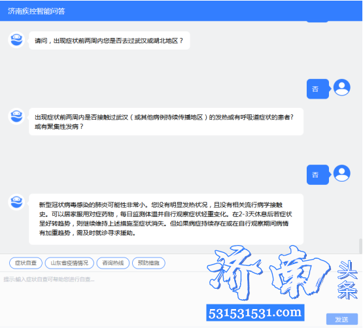Open the 山东省疫情情况 quick option
Viewport: 363px width, 328px height.
click(69, 263)
